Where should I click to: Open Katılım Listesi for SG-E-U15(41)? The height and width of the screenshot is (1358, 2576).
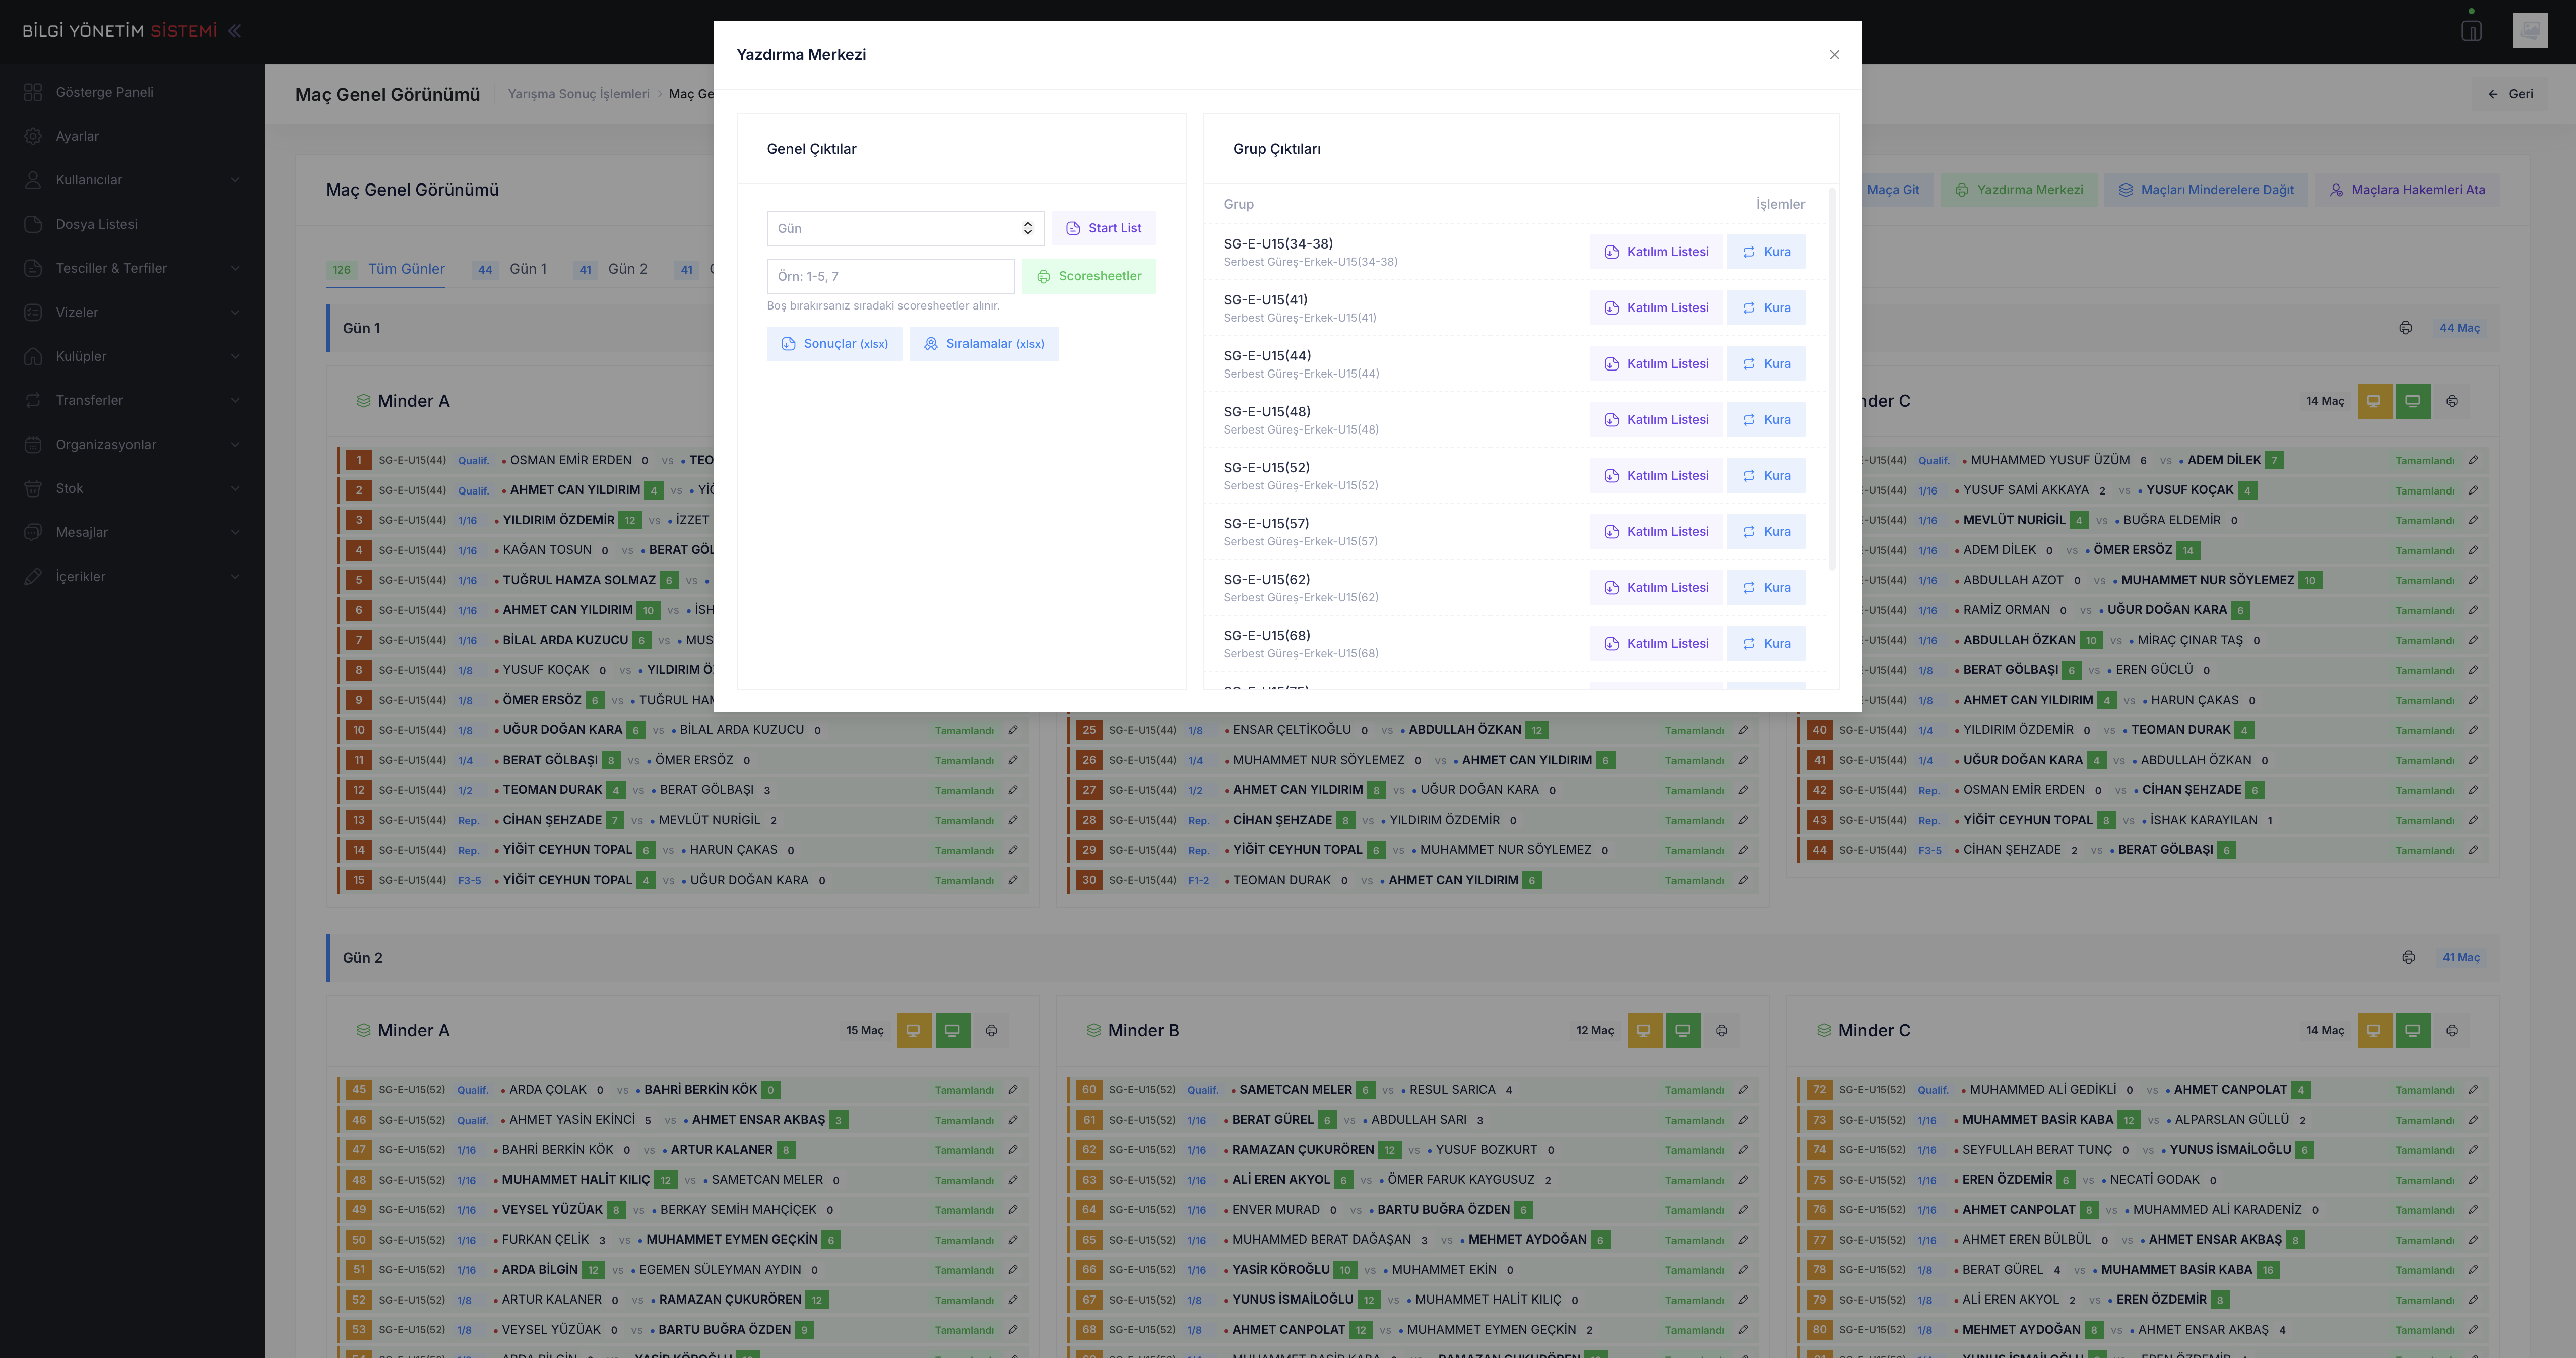coord(1656,308)
